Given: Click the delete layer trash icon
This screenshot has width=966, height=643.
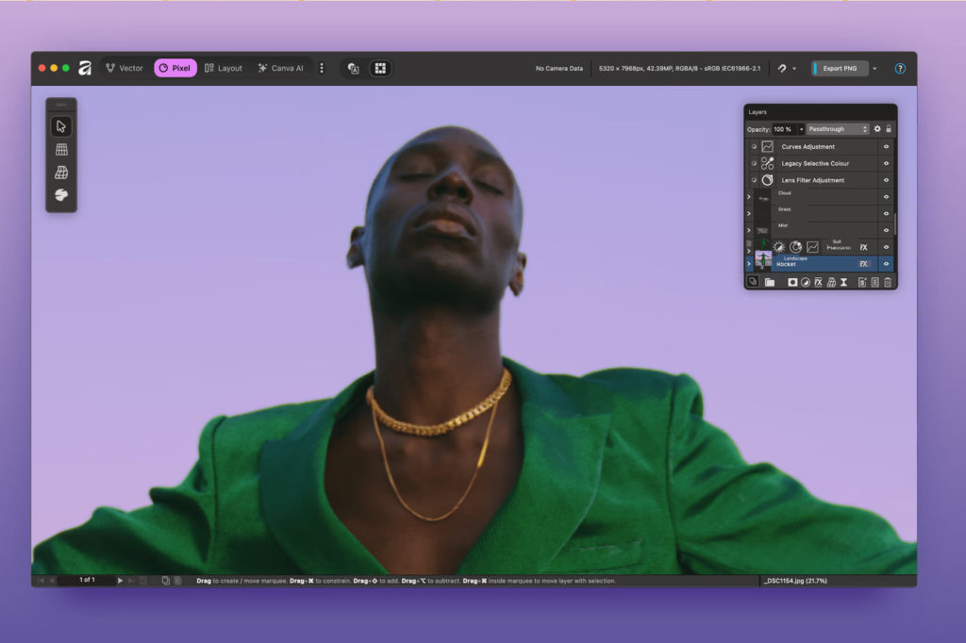Looking at the screenshot, I should [x=888, y=282].
